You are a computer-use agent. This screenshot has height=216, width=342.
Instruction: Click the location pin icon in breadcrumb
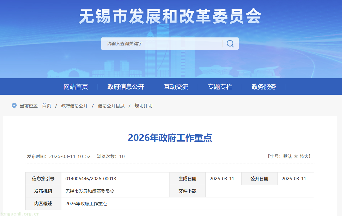(14, 106)
